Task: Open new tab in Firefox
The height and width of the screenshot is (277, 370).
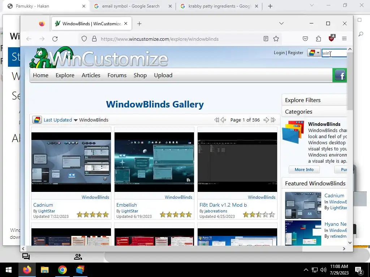Action: tap(139, 23)
